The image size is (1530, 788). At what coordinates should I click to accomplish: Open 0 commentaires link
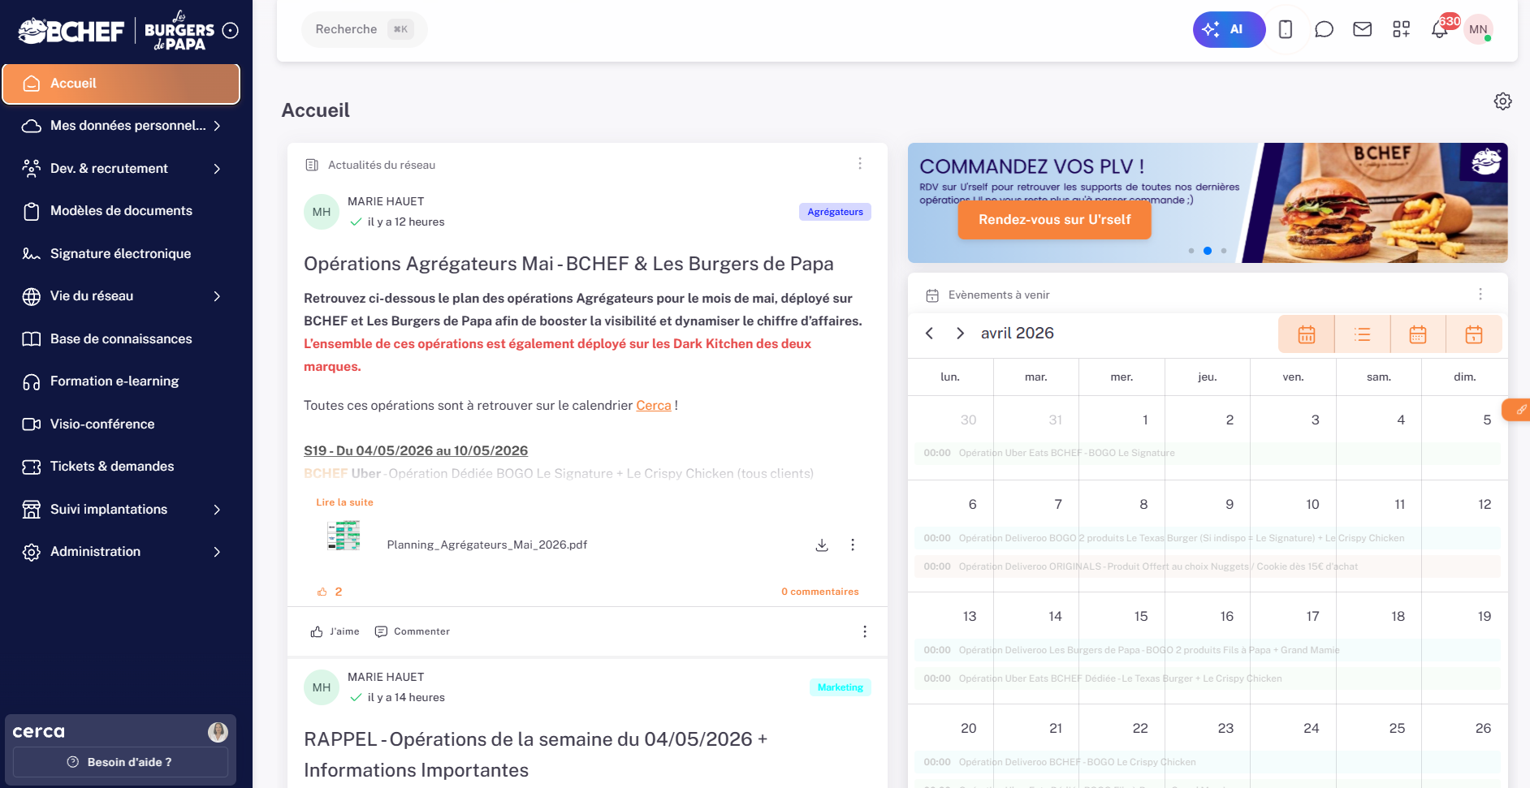(820, 592)
